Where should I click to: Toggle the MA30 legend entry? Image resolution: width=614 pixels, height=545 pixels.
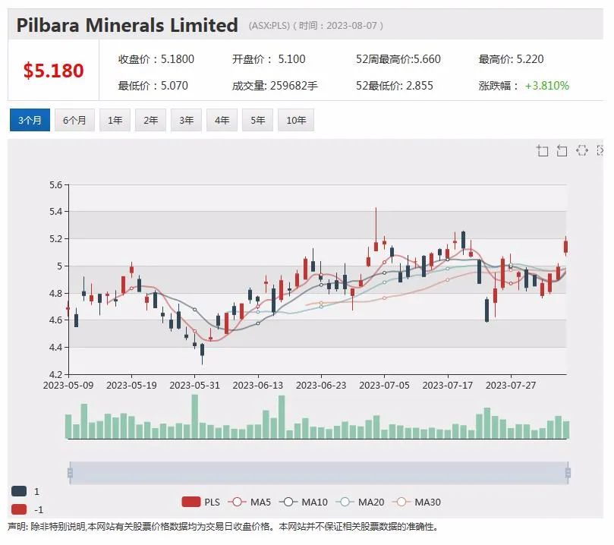[417, 502]
